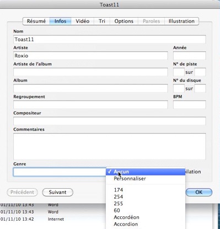Click the N° de piste total box
This screenshot has height=229, width=220.
[200, 72]
